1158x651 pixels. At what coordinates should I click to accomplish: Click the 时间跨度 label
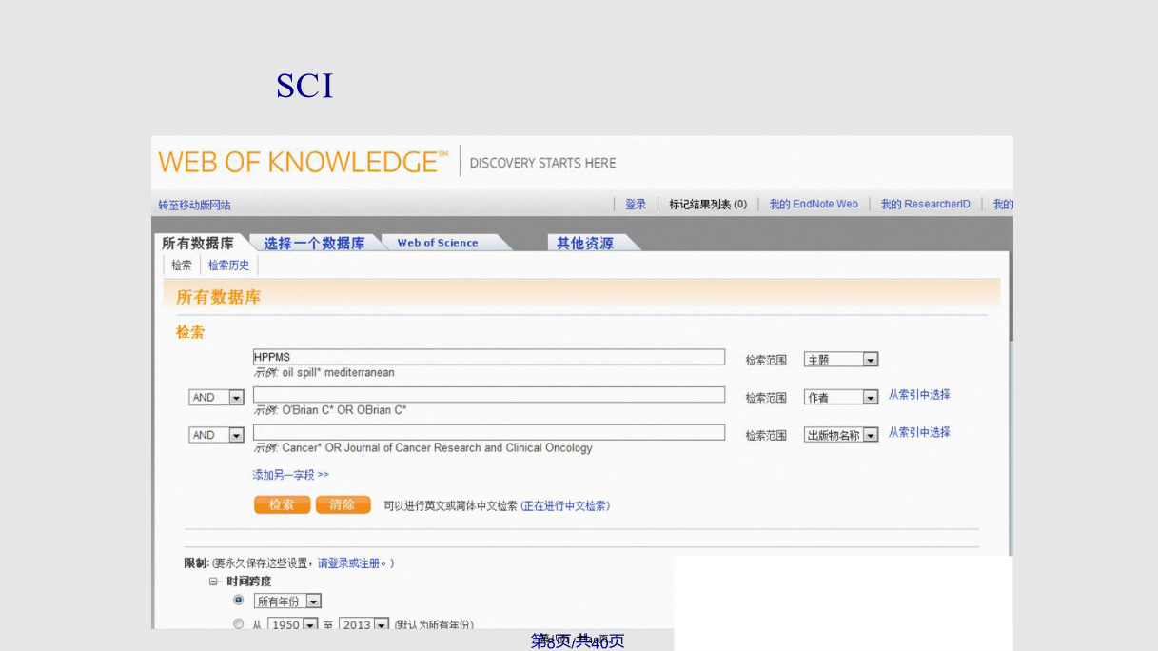[248, 581]
